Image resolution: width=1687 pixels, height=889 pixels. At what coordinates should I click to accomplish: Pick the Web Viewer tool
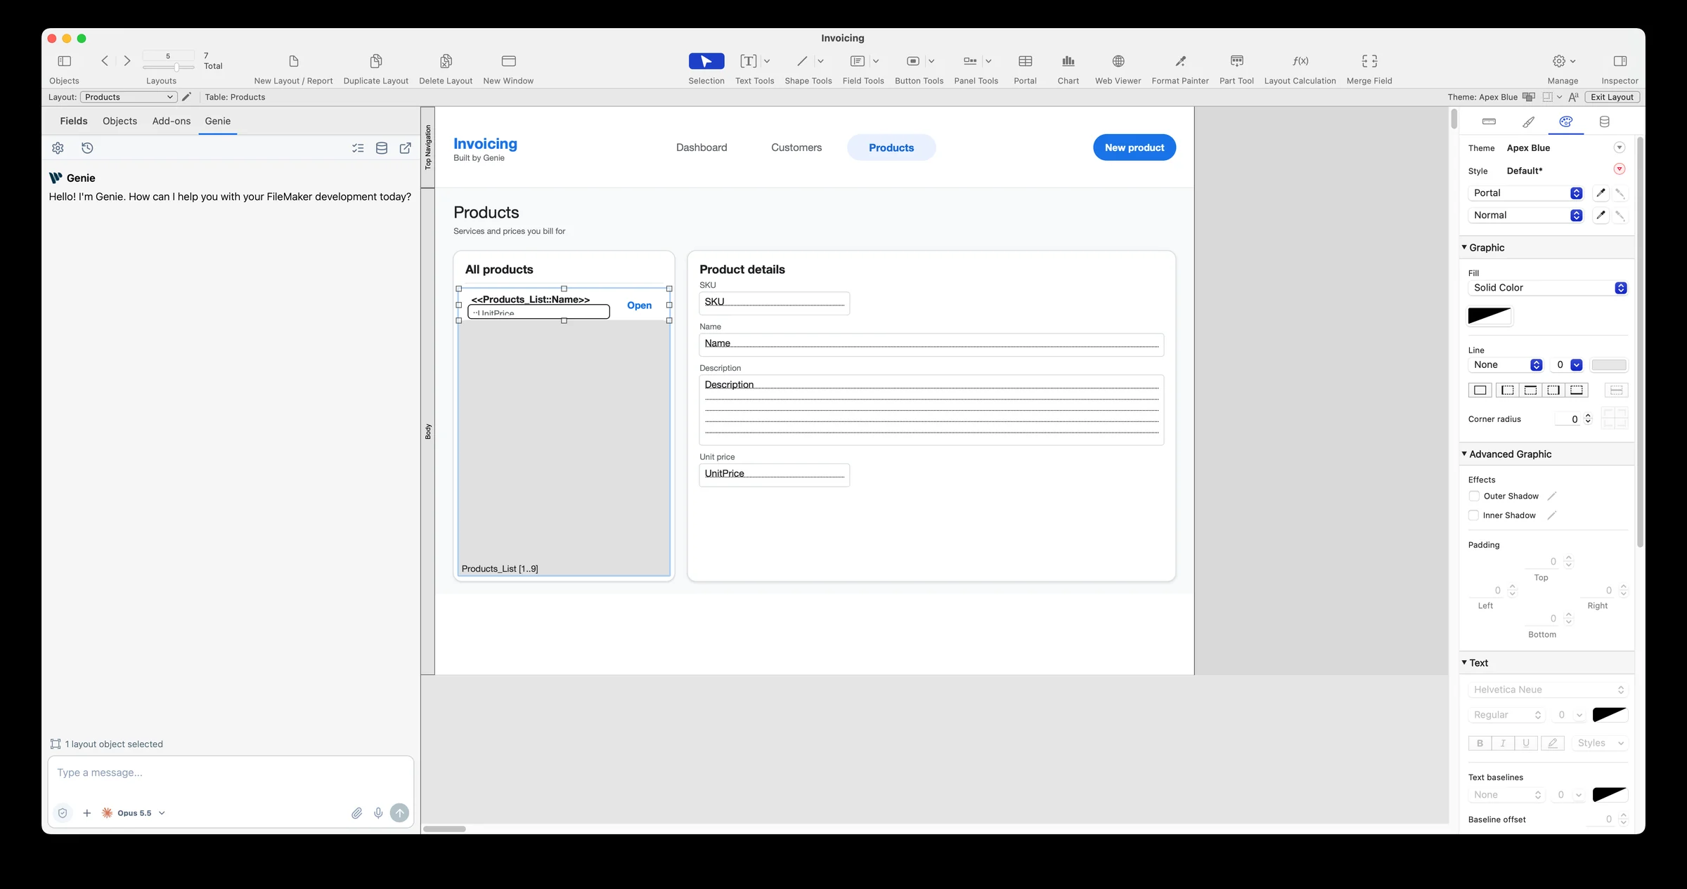[1118, 61]
